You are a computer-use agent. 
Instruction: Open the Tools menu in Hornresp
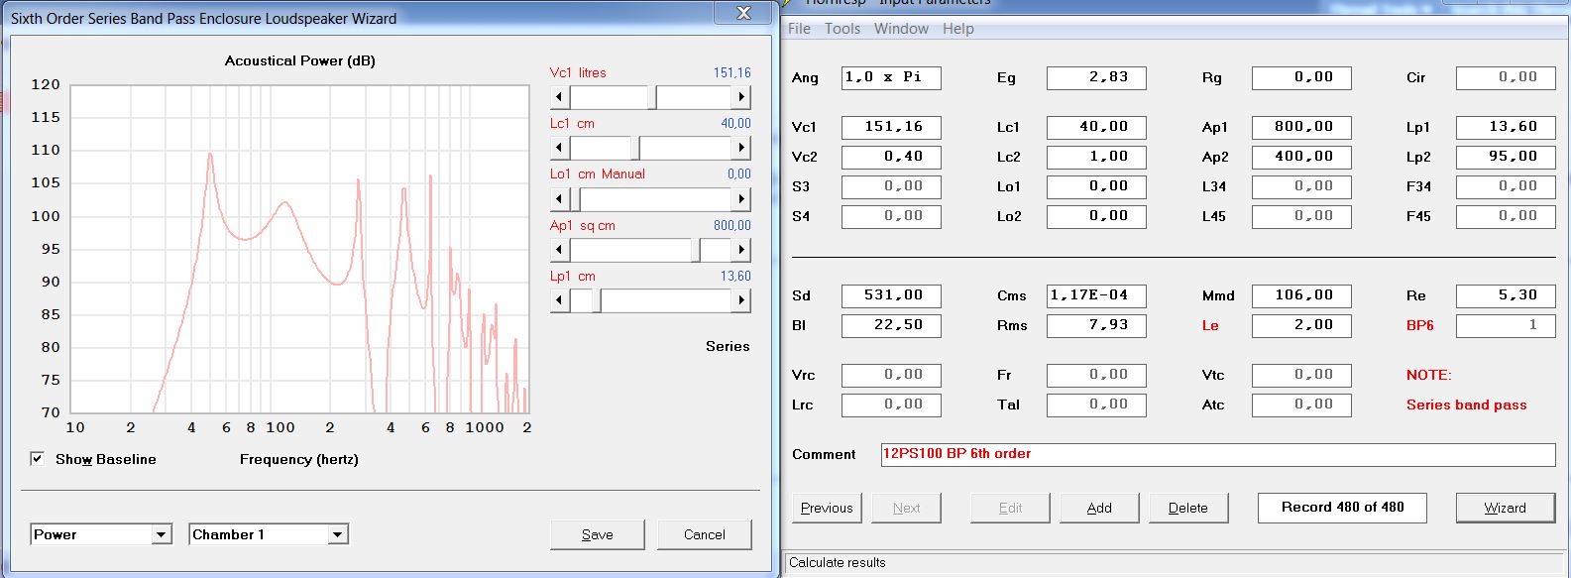[x=842, y=29]
